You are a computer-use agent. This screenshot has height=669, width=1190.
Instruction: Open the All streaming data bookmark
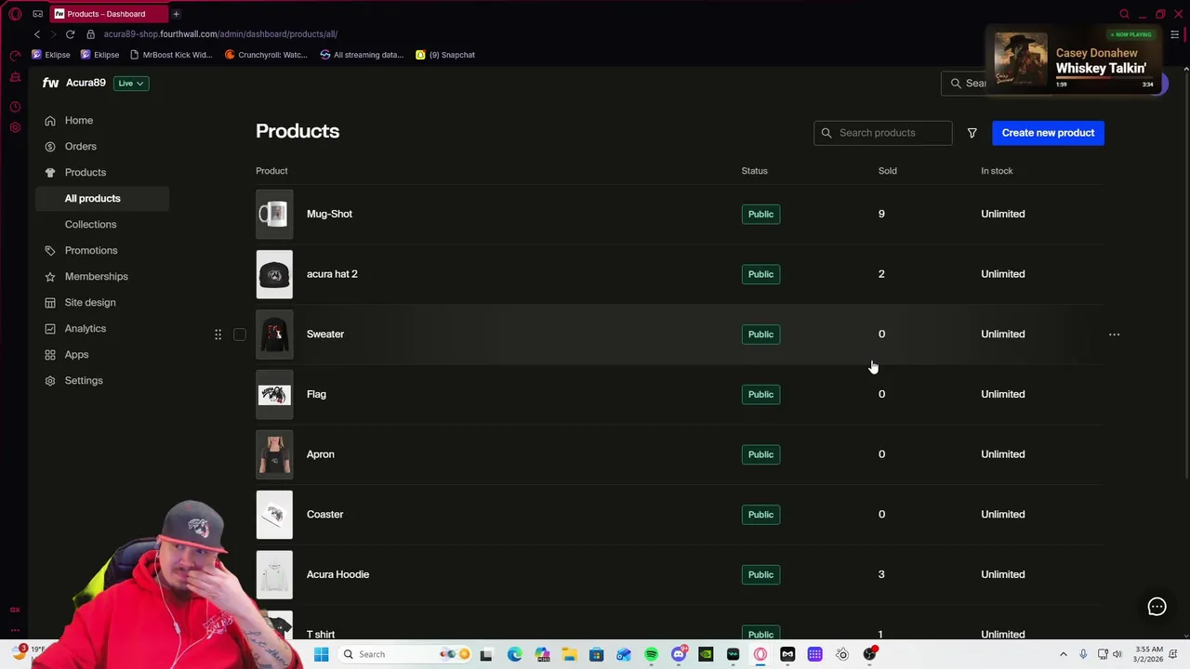[361, 55]
